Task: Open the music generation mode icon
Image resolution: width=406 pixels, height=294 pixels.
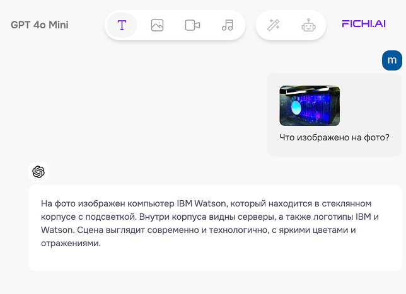Action: click(228, 25)
